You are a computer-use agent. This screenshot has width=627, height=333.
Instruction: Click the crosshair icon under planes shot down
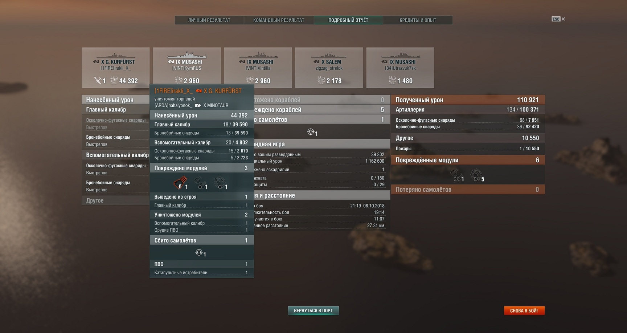311,131
